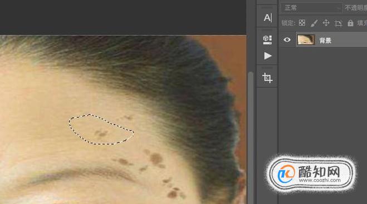Hide the 背景 layer with eye icon
Viewport: 367px width, 204px height.
coord(287,39)
